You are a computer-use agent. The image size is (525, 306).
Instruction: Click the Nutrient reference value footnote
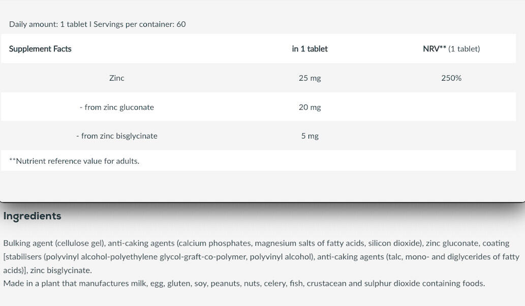tap(74, 161)
